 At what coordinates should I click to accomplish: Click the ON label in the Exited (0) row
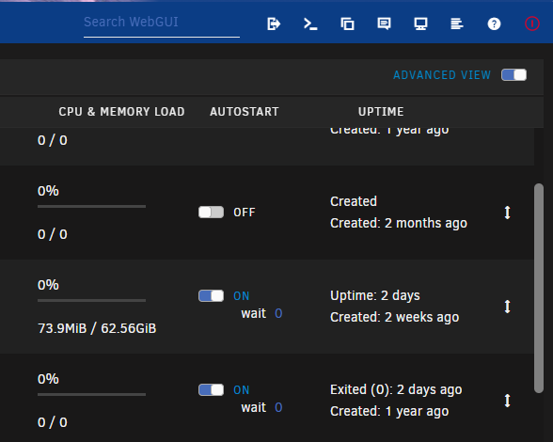pos(241,390)
